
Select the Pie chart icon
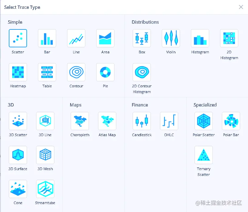point(105,72)
